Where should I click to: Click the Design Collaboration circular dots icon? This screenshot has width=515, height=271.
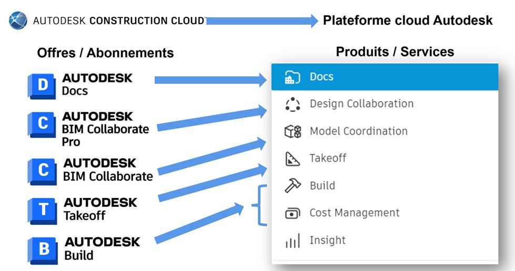292,104
